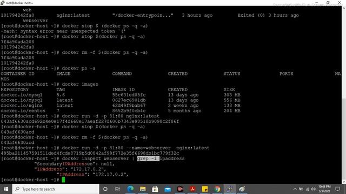Viewport: 346px width, 194px height.
Task: Click '2 weeks ago' created value
Action: coord(183,106)
